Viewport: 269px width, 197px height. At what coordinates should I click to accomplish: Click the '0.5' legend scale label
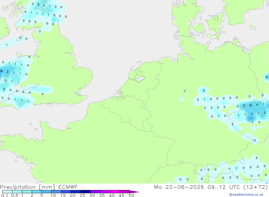pos(15,195)
